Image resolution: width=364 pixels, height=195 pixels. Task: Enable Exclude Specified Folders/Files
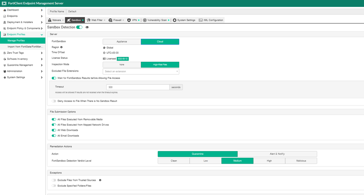click(54, 186)
